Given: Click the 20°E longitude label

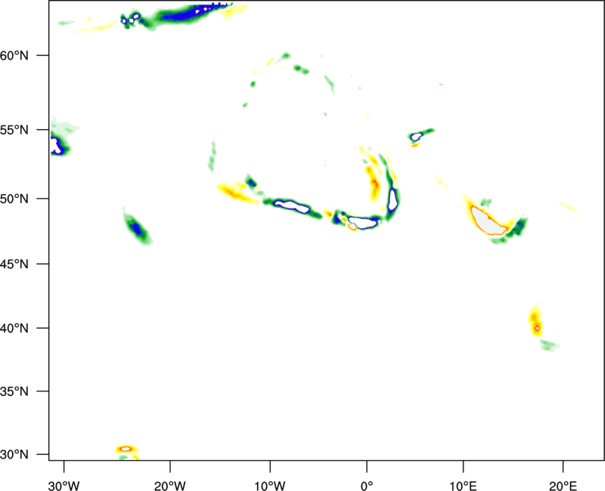Looking at the screenshot, I should pos(563,486).
